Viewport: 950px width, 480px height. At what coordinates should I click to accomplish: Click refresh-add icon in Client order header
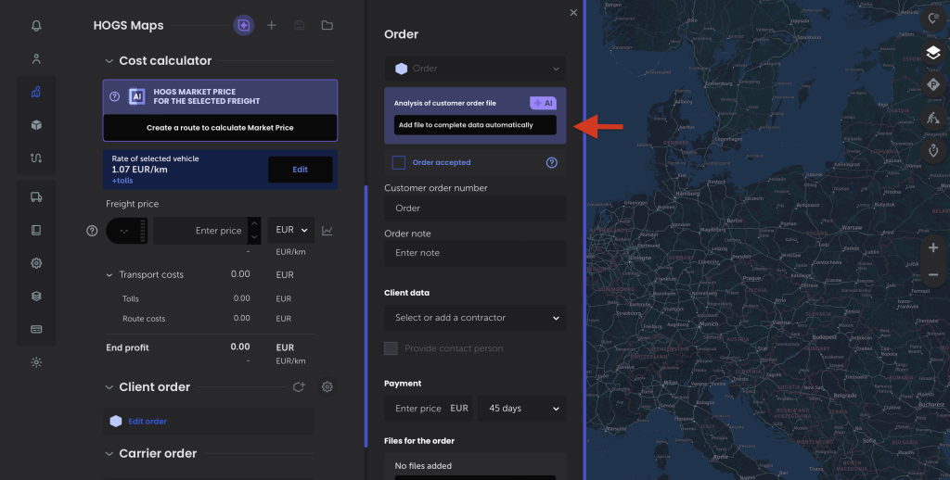[x=299, y=386]
